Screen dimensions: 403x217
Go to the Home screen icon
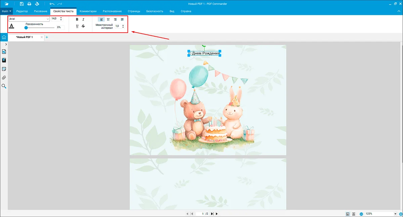click(4, 37)
